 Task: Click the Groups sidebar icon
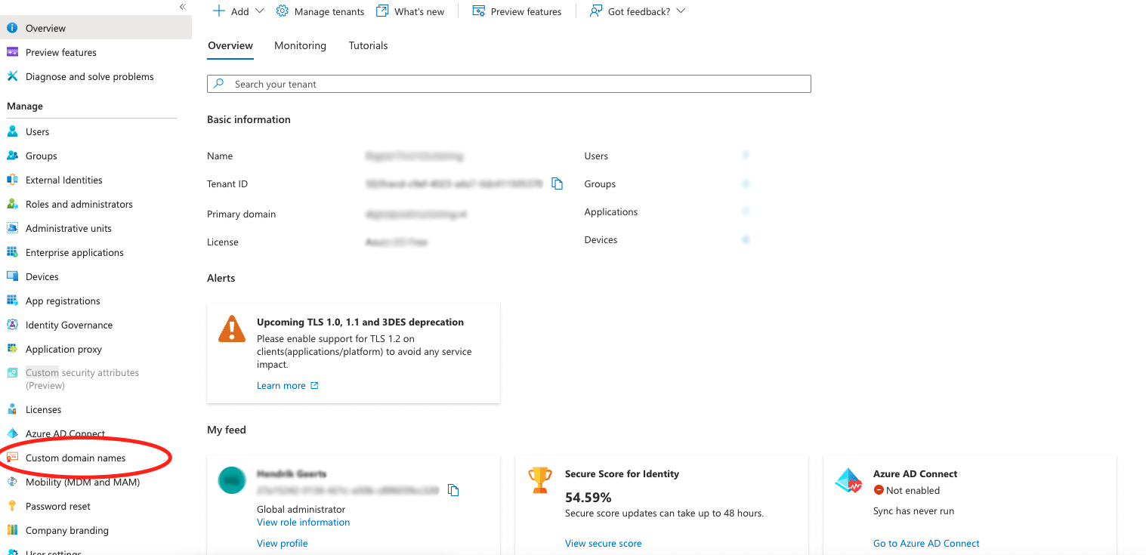(12, 156)
